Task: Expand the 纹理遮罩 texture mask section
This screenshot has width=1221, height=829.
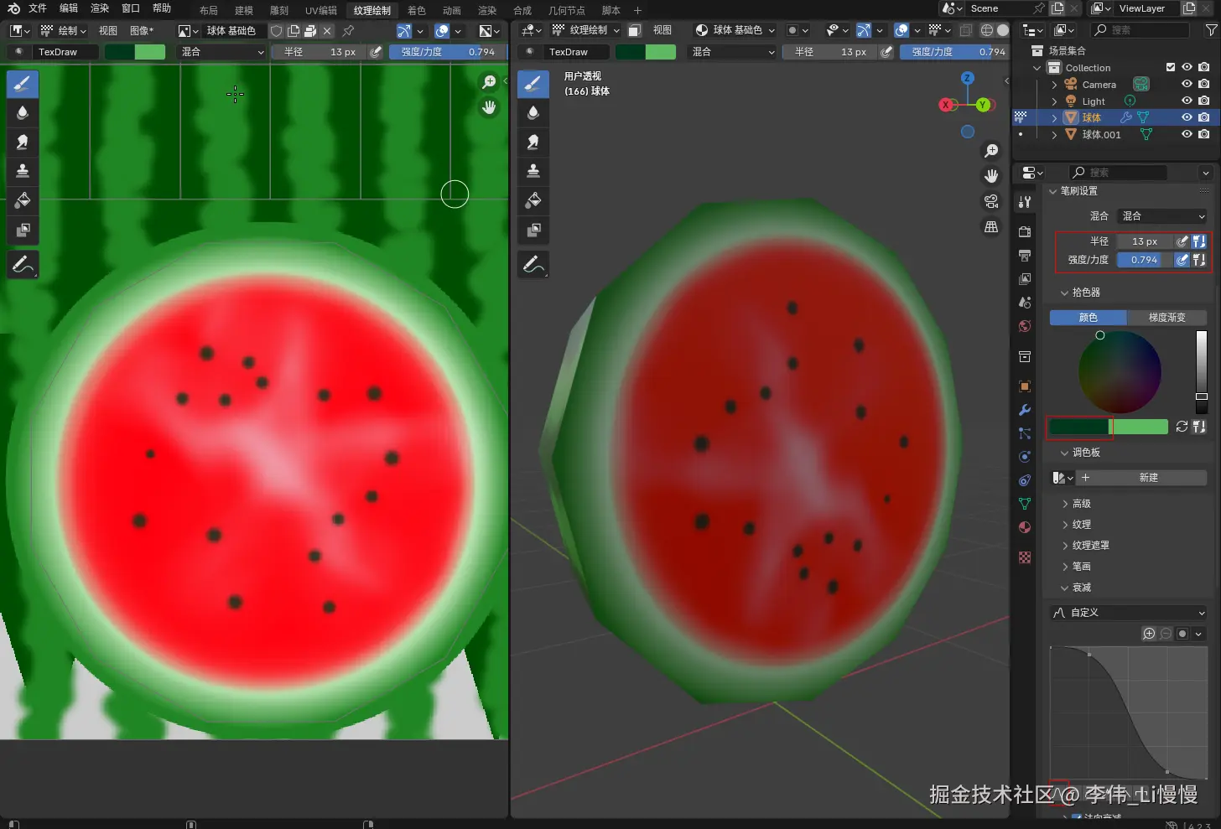Action: (x=1065, y=546)
